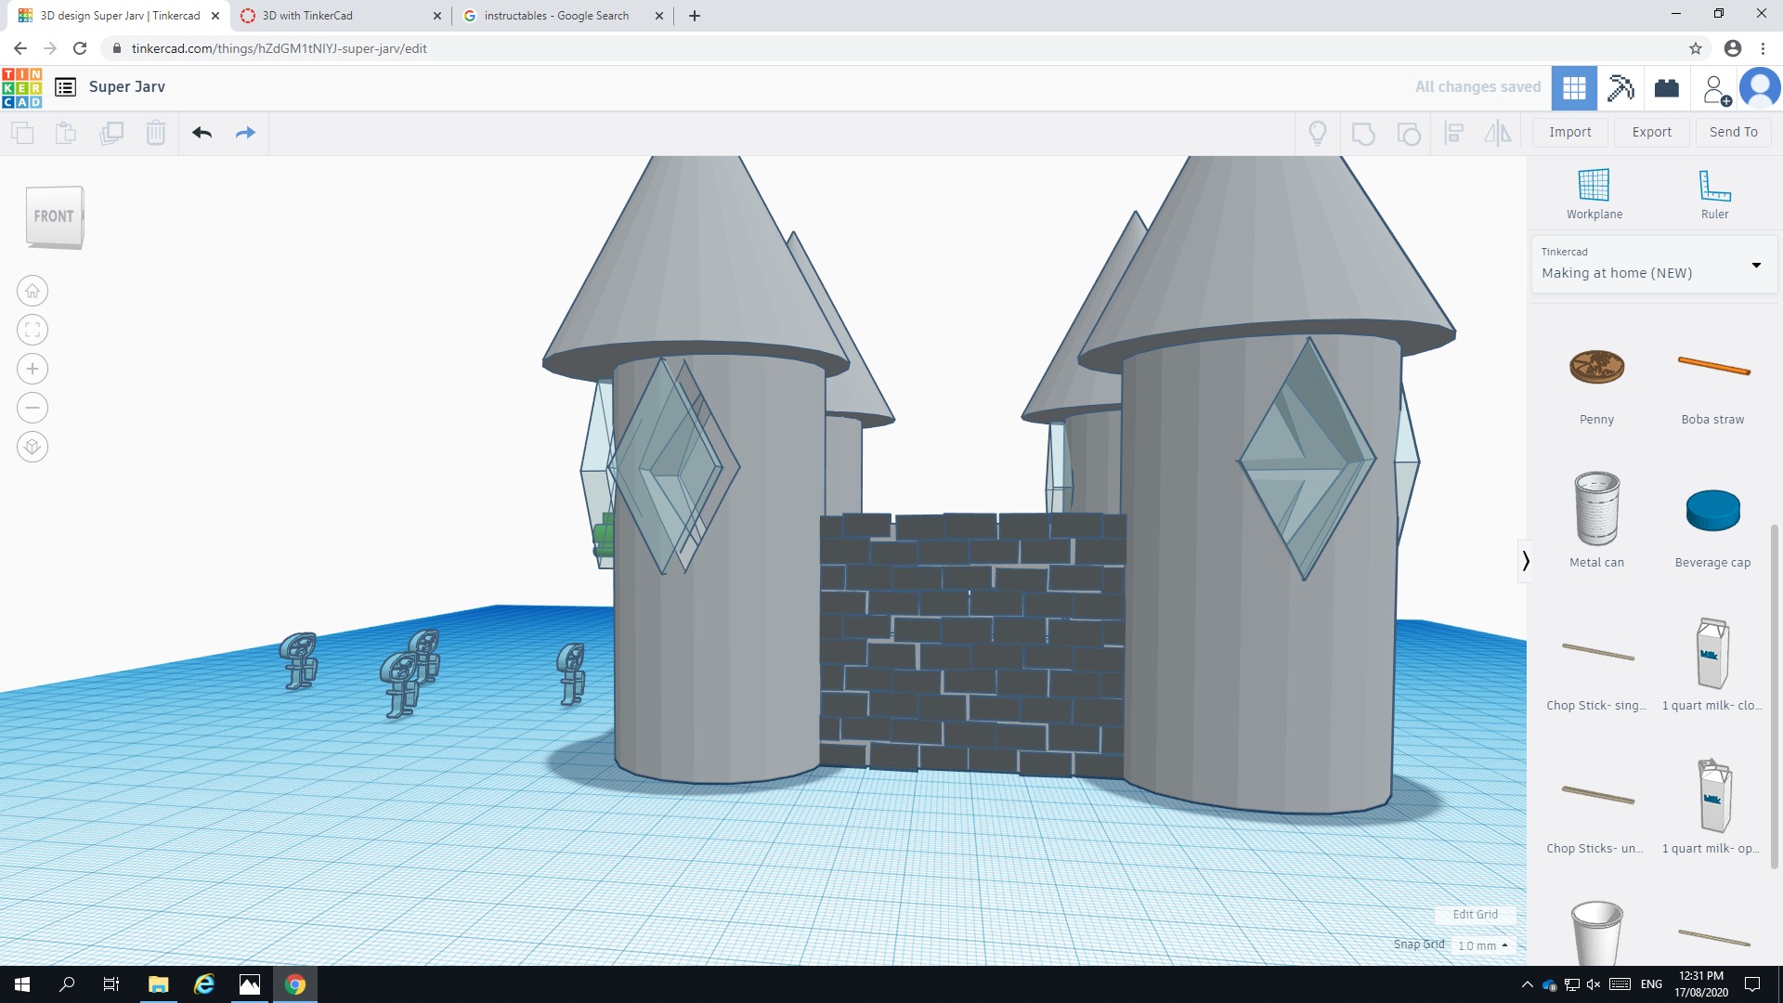
Task: Open the Snap Grid 1.0 mm dropdown
Action: coord(1483,945)
